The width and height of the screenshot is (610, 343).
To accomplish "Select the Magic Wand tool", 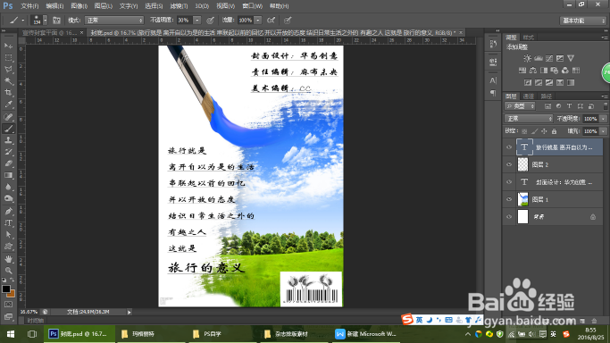I will [8, 81].
